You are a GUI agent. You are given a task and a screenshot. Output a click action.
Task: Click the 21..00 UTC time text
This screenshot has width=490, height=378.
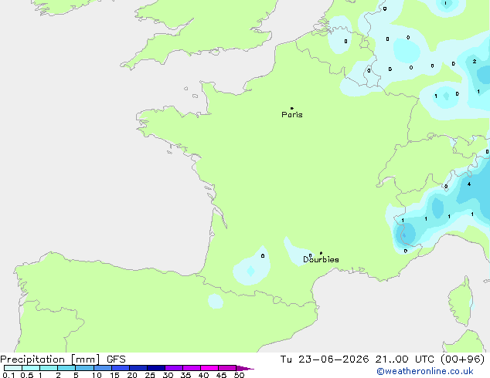pyautogui.click(x=404, y=359)
